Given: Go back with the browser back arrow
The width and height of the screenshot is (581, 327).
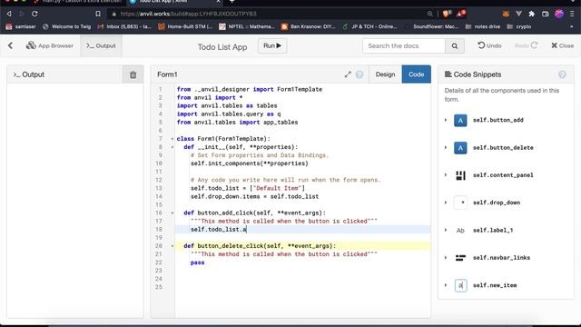Looking at the screenshot, I should (x=9, y=14).
